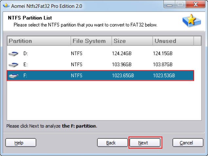Sort partitions by Size column
This screenshot has height=156, width=208.
pos(131,41)
